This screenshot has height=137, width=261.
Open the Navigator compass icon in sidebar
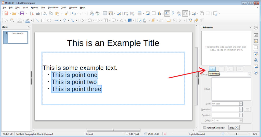(256, 73)
